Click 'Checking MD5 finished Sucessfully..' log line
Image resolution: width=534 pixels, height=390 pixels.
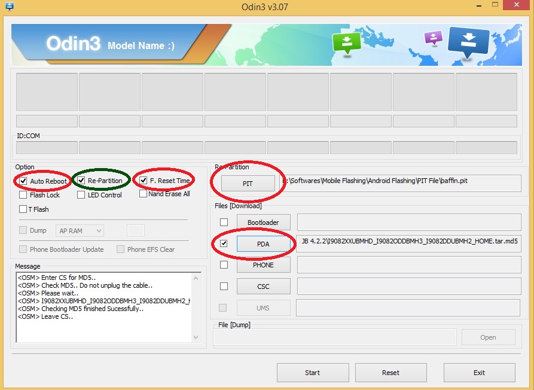tap(81, 309)
